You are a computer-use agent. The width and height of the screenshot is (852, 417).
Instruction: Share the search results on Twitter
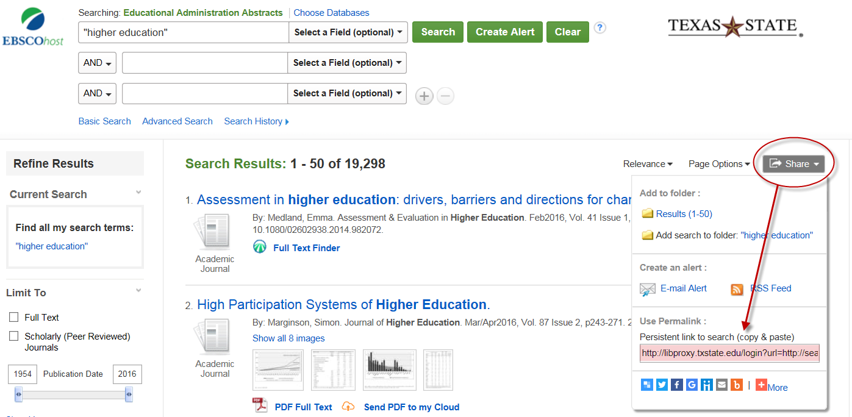[662, 385]
